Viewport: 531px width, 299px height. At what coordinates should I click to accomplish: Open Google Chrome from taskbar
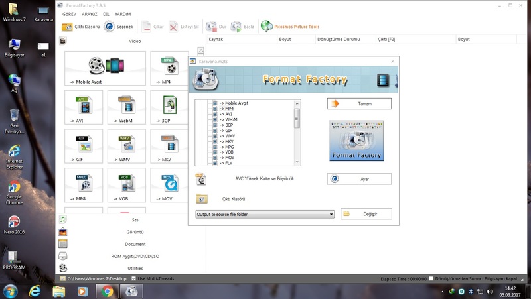(107, 291)
